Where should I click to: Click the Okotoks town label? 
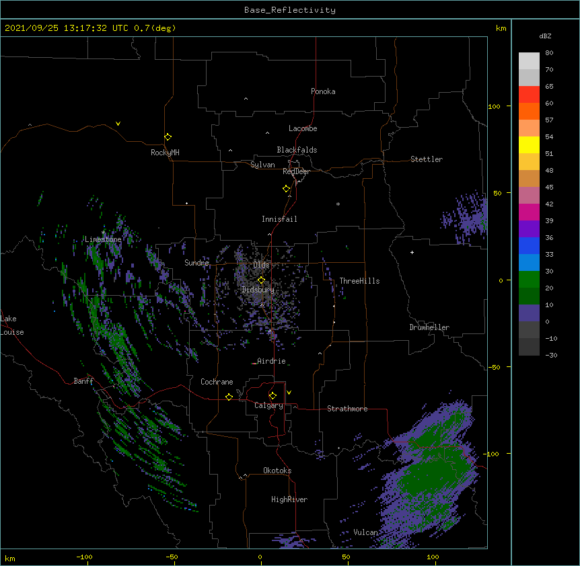click(x=277, y=471)
